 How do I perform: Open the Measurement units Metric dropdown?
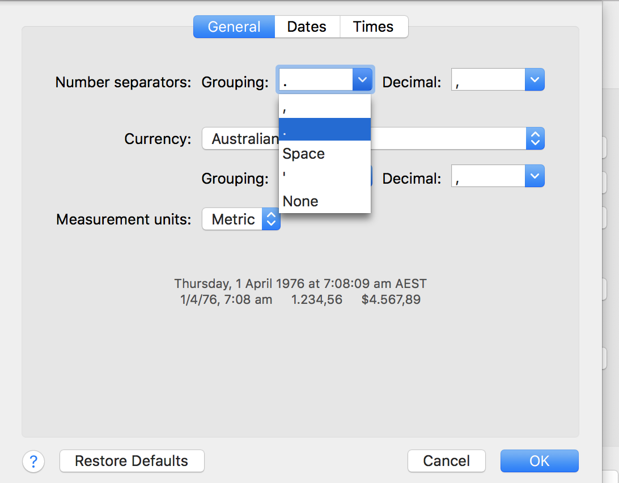tap(241, 219)
